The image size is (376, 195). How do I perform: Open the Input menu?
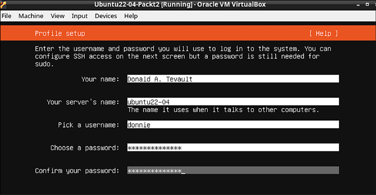coord(80,16)
